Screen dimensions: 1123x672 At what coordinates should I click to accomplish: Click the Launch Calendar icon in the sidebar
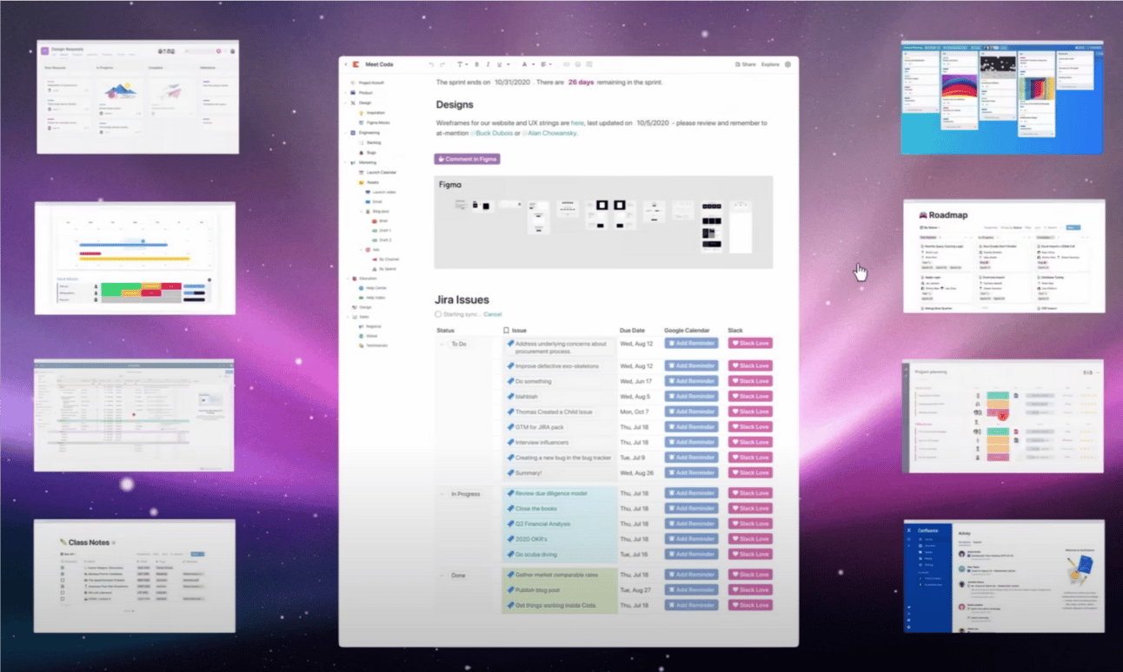click(x=361, y=173)
